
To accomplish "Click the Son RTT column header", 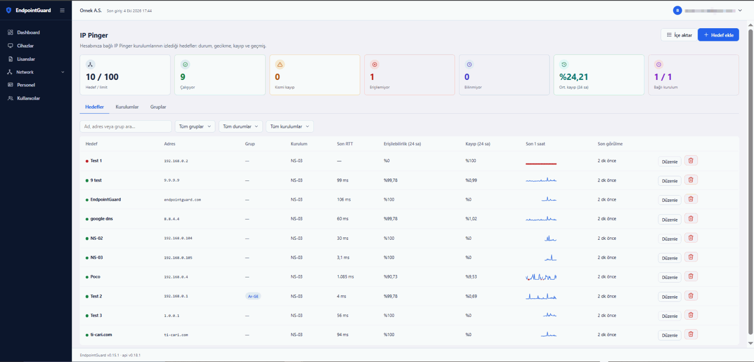I will [345, 144].
